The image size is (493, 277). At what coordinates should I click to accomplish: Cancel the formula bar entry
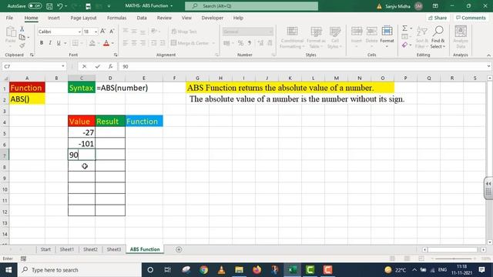click(84, 66)
